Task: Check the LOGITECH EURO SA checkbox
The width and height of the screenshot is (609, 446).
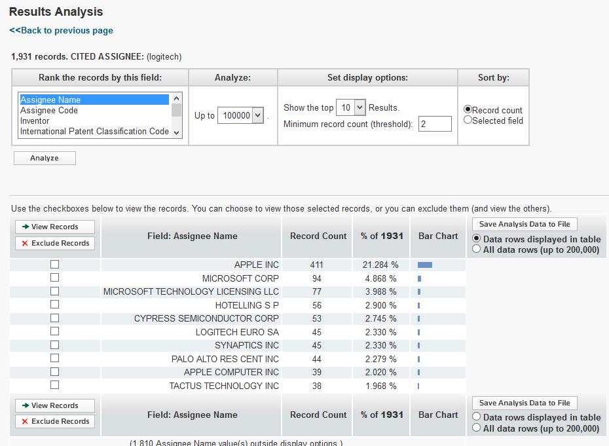Action: (55, 331)
